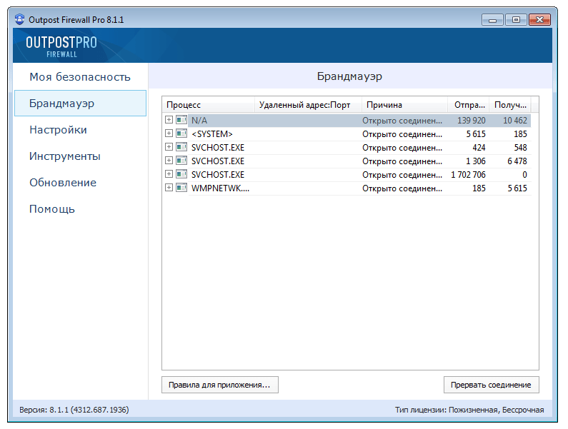This screenshot has height=429, width=568.
Task: Click the sent value 1 702 706
Action: click(469, 174)
